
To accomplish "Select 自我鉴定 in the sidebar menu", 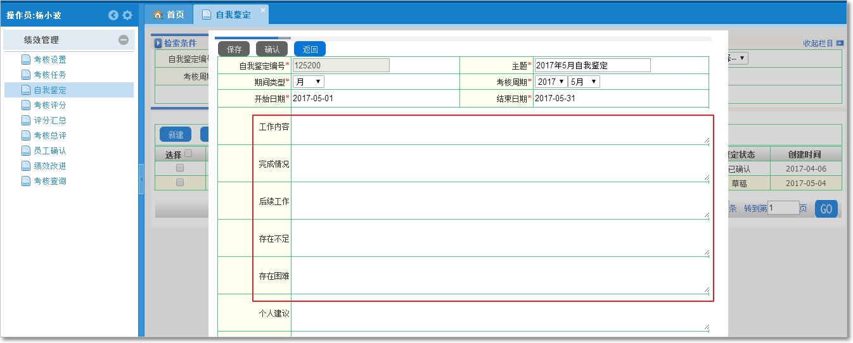I will coord(50,90).
